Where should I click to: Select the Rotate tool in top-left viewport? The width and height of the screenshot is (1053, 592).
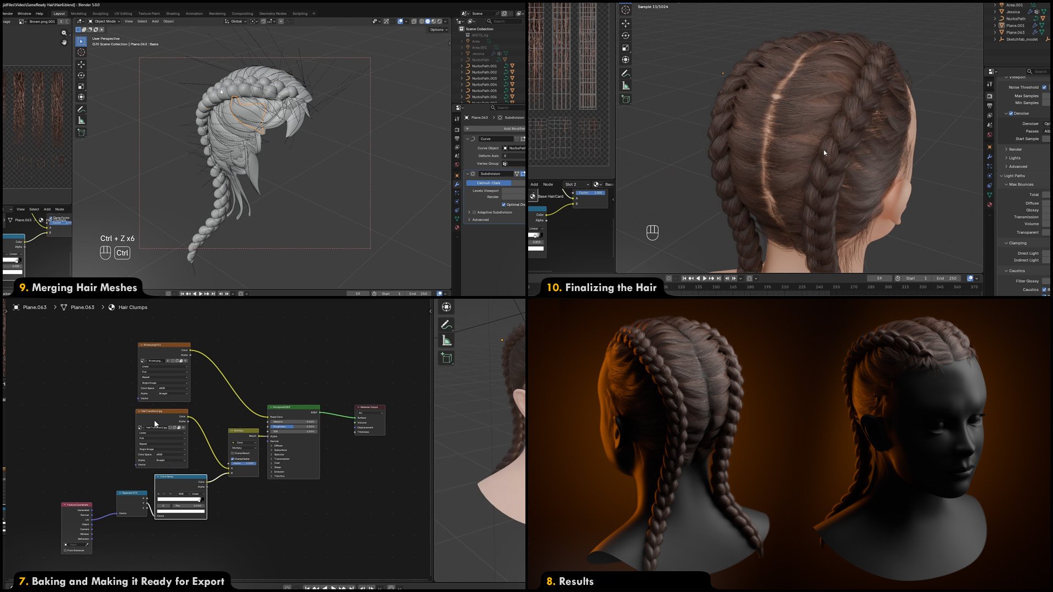point(81,75)
